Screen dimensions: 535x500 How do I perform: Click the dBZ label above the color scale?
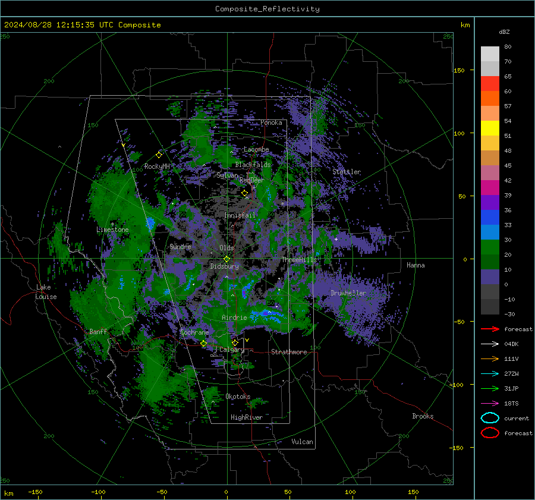(504, 32)
